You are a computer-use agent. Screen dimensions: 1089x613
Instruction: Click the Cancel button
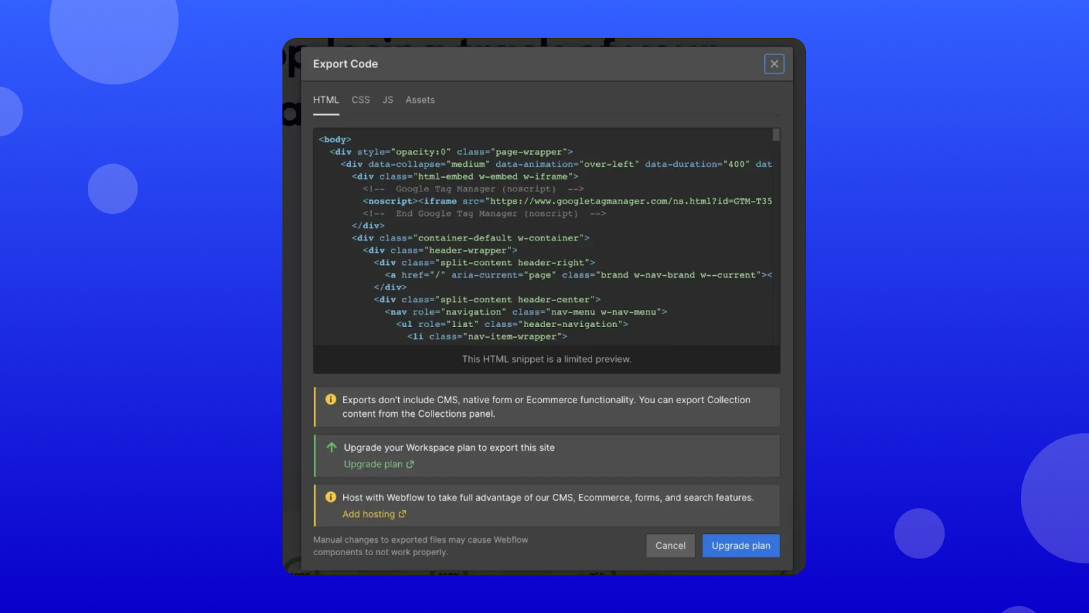[x=670, y=546]
